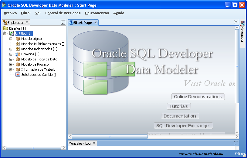247x158 pixels.
Task: Close the Start Page tab
Action: [x=96, y=22]
